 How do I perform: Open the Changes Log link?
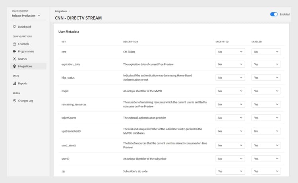point(25,101)
